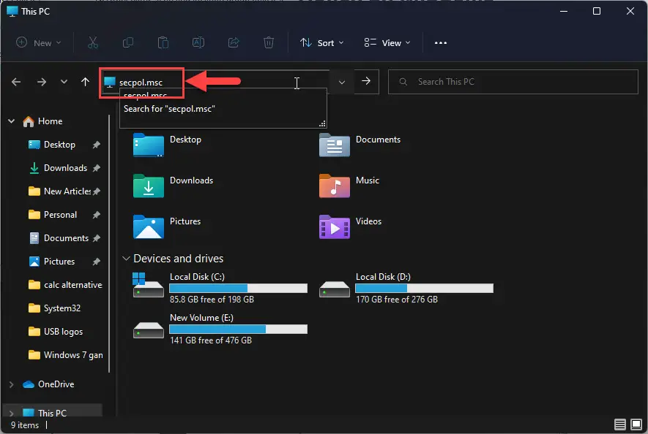
Task: Expand address bar history dropdown
Action: click(342, 82)
